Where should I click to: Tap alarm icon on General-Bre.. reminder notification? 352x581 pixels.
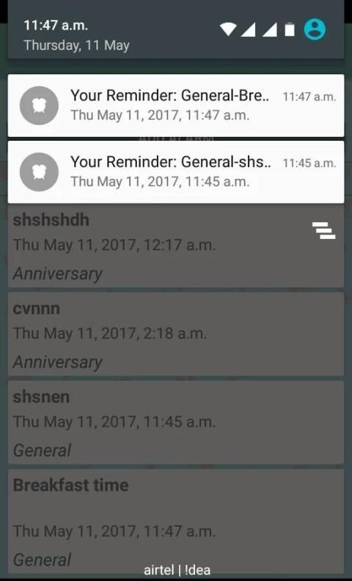click(39, 106)
